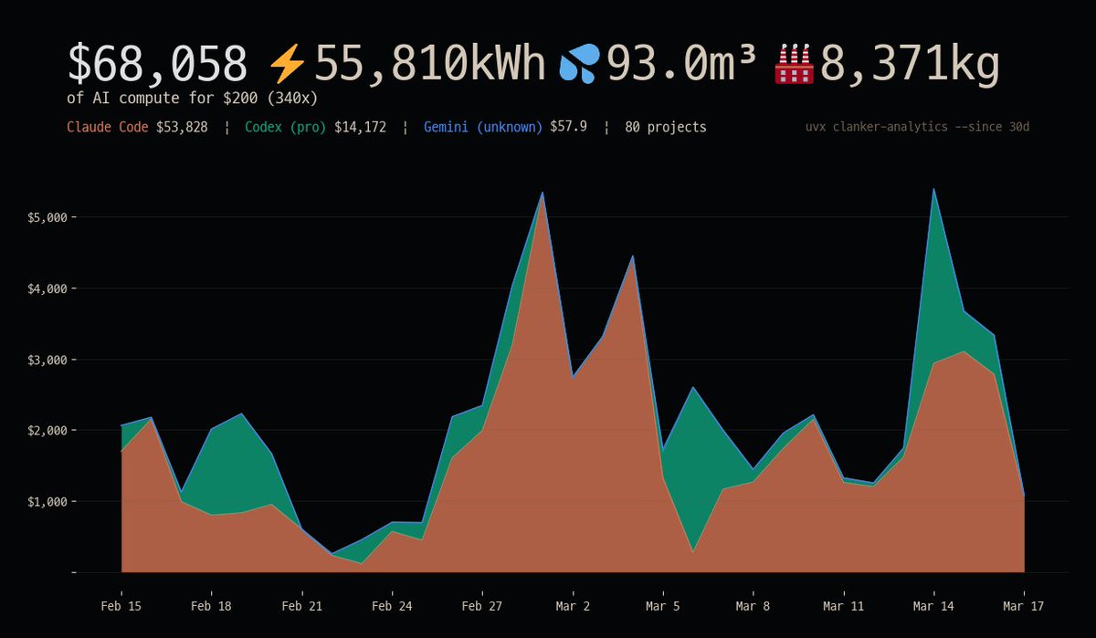The width and height of the screenshot is (1096, 638).
Task: Select the $68,058 total cost figure
Action: tap(157, 65)
